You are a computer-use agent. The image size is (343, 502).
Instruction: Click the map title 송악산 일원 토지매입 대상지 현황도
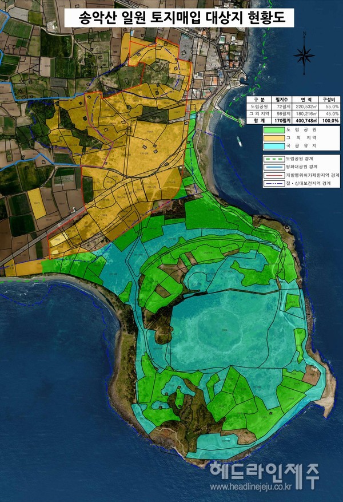pos(178,18)
